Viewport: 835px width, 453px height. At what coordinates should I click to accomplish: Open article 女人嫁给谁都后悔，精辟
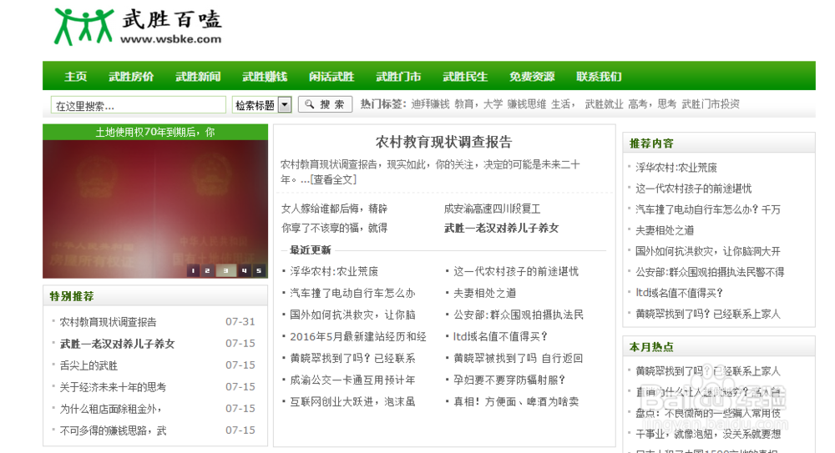335,209
